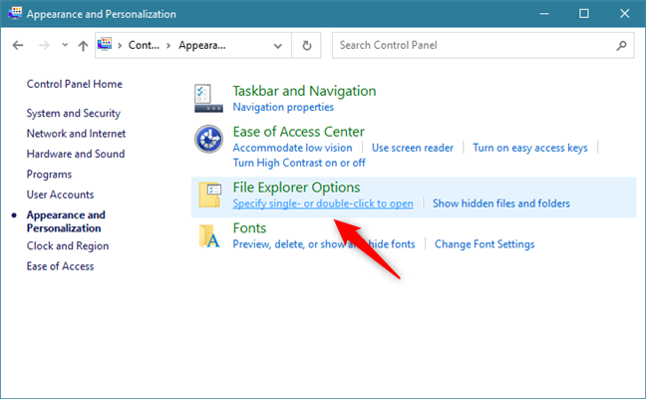The height and width of the screenshot is (399, 646).
Task: Open Hardware and Sound category
Action: click(x=76, y=154)
